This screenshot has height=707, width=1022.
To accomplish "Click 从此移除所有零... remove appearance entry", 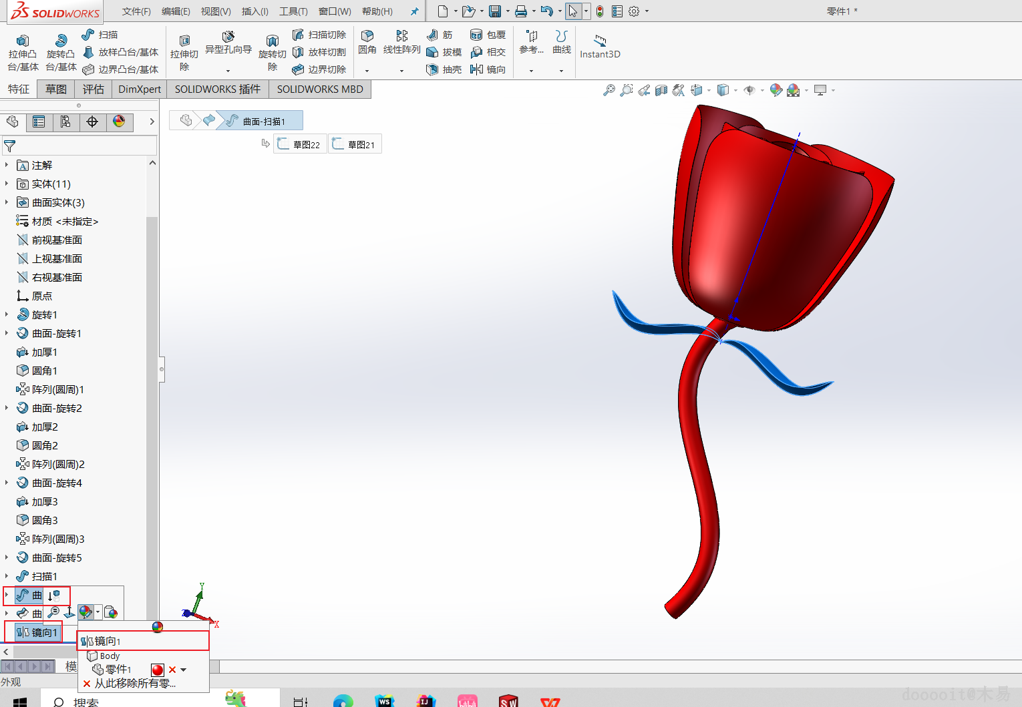I will click(x=134, y=683).
